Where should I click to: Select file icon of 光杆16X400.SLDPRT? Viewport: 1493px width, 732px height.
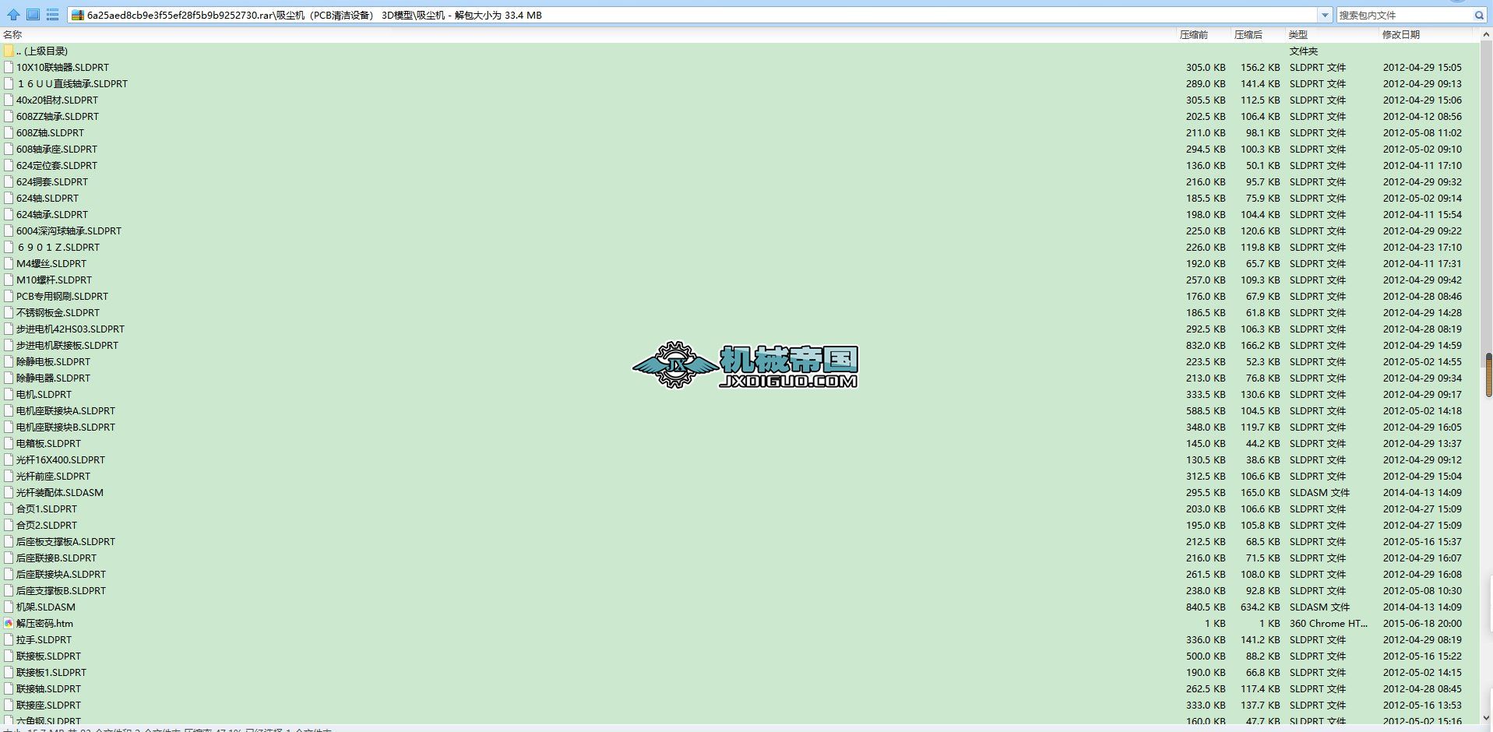pos(9,459)
